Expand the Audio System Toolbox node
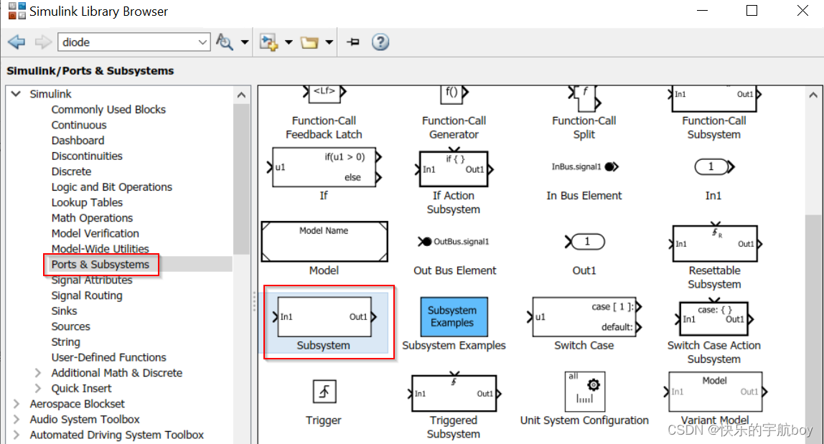The width and height of the screenshot is (824, 444). (x=16, y=420)
